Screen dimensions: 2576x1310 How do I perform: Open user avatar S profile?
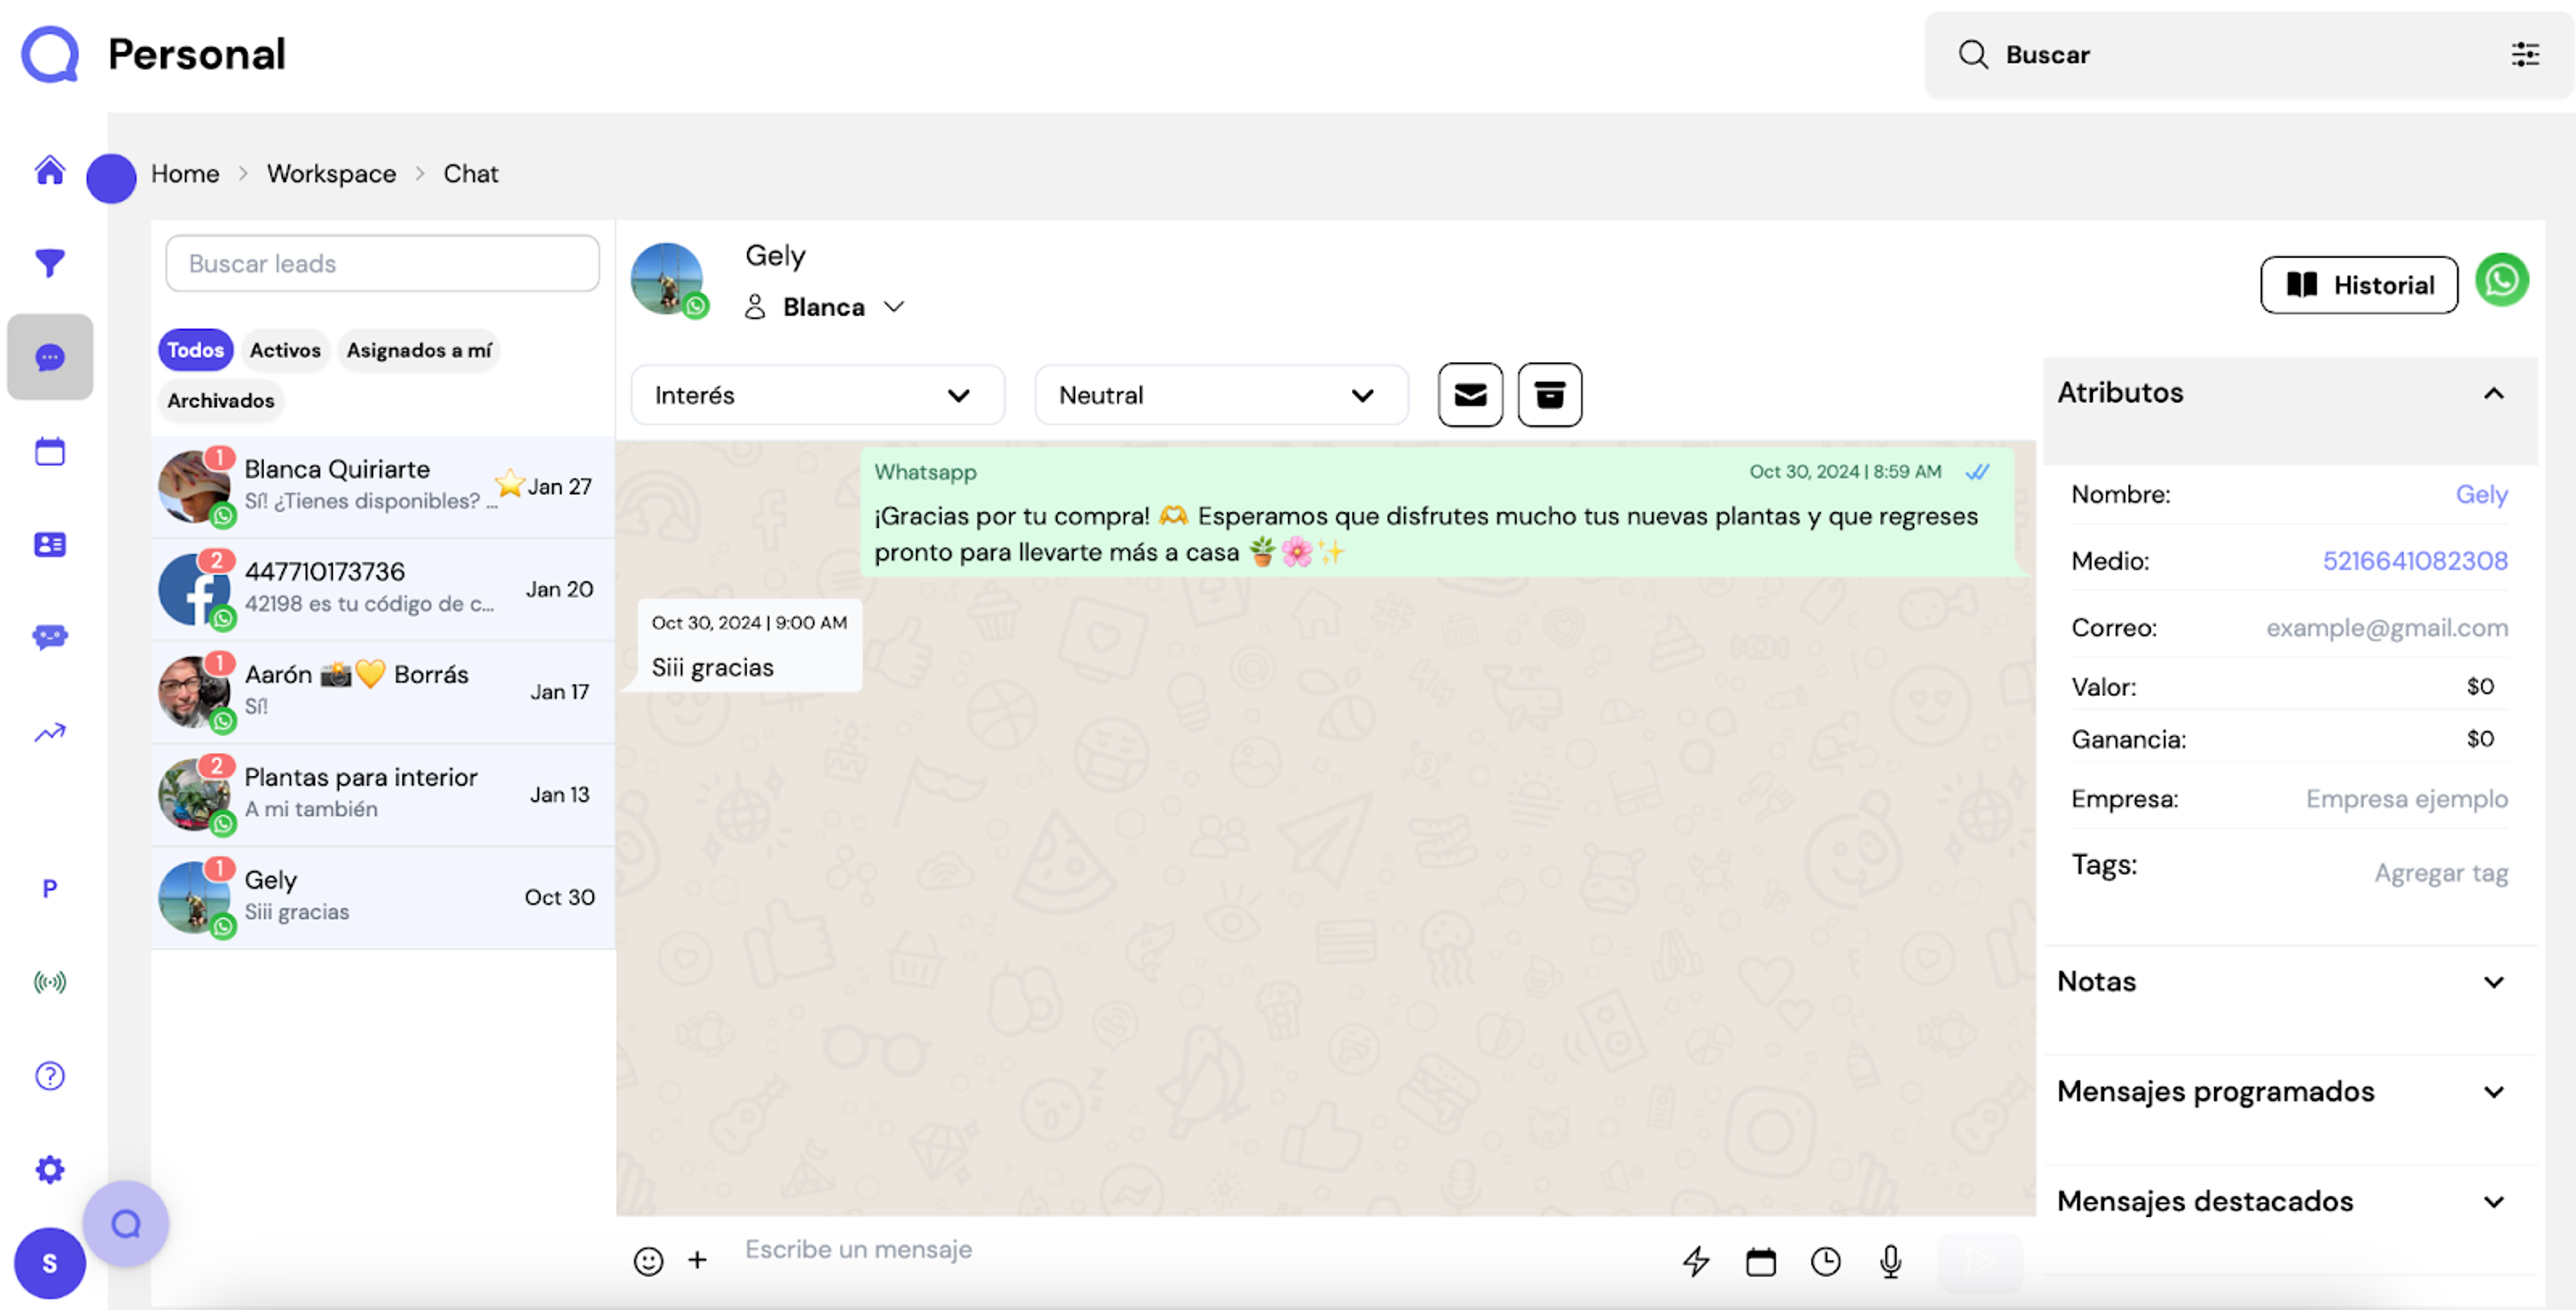[x=49, y=1263]
